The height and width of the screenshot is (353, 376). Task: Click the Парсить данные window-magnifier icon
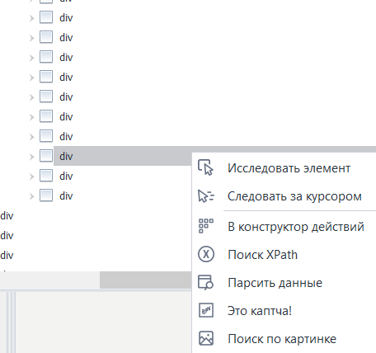click(205, 282)
